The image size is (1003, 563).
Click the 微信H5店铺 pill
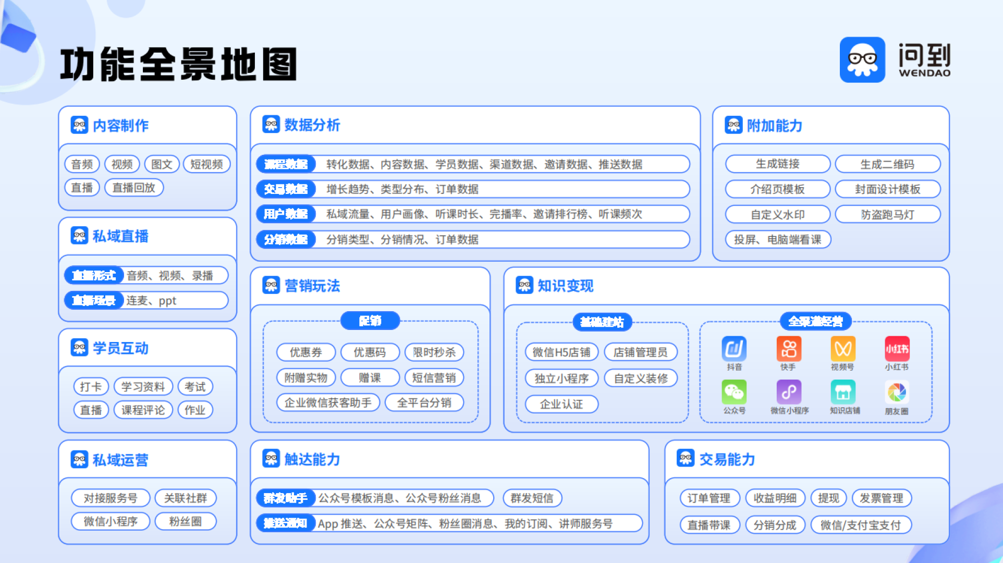[x=561, y=352]
